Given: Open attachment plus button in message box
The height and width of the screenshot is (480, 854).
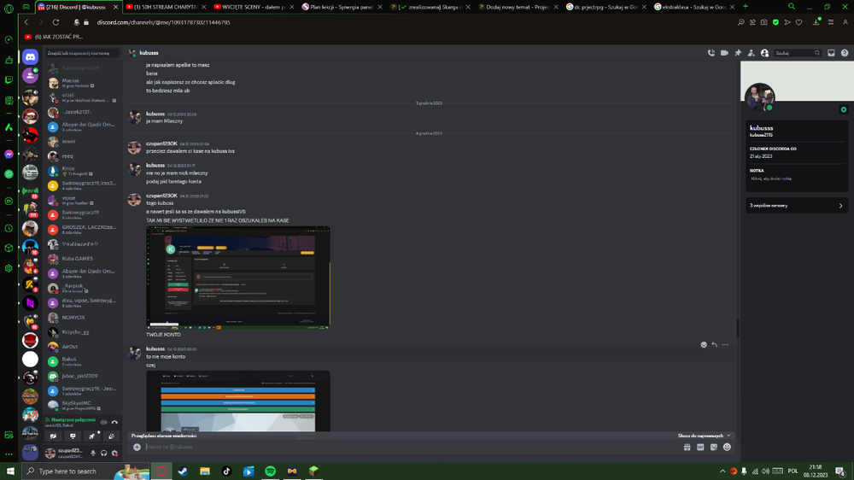Looking at the screenshot, I should point(137,447).
